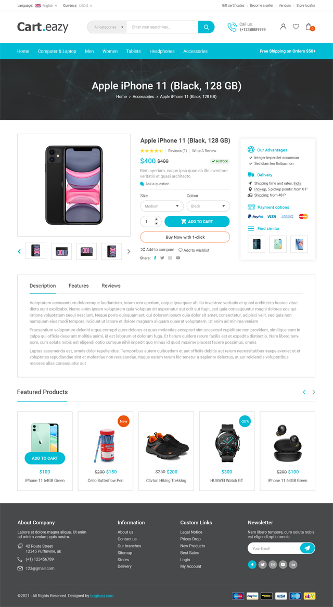Share product on Facebook icon
This screenshot has height=607, width=333.
pos(155,258)
